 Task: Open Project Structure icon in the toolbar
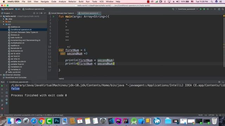[219, 9]
